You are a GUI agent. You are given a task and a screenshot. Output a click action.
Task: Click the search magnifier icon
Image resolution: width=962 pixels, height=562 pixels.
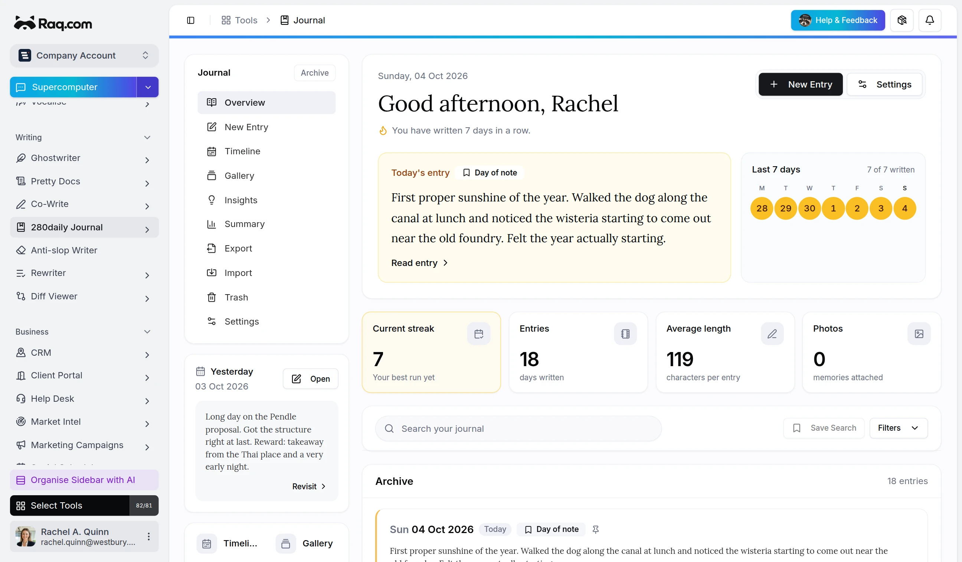click(389, 428)
